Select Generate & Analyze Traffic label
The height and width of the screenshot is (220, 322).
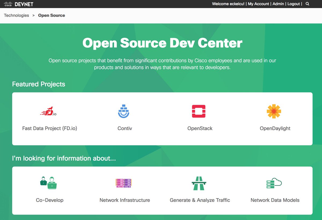tap(200, 200)
